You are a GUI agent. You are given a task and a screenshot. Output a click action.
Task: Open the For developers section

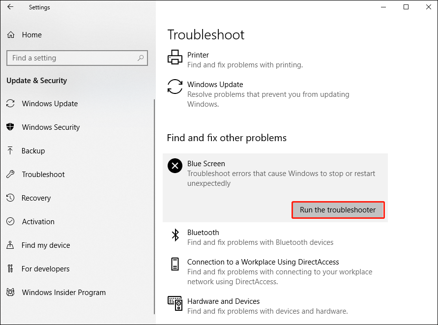pyautogui.click(x=46, y=269)
